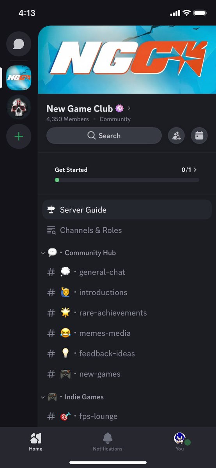216x468 pixels.
Task: Open the server events calendar icon
Action: click(199, 136)
